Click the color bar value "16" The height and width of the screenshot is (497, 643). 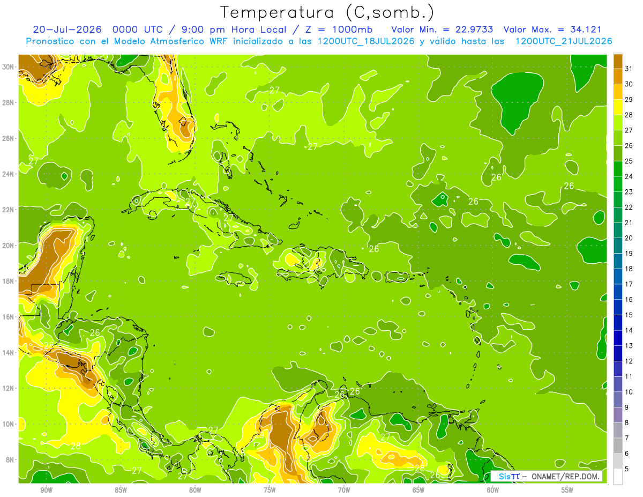click(629, 299)
